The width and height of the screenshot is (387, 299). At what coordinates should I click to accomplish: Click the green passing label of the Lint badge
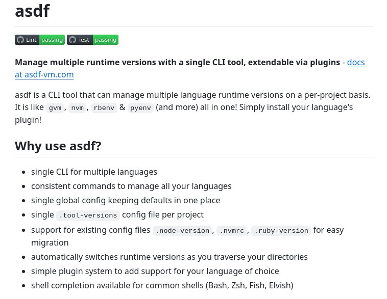52,40
